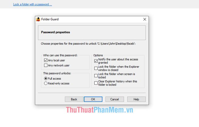This screenshot has height=127, width=199.
Task: Click the Any local user label text
Action: [x=57, y=61]
